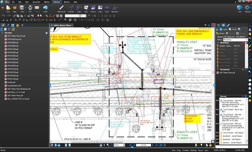Go to the next page arrow
The height and width of the screenshot is (152, 252).
click(x=153, y=145)
